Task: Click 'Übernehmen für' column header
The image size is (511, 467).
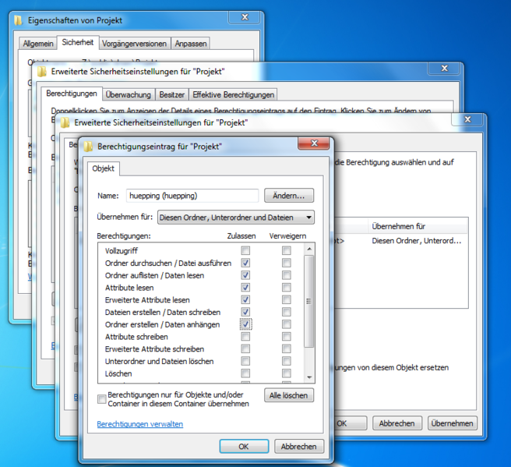Action: coord(418,226)
